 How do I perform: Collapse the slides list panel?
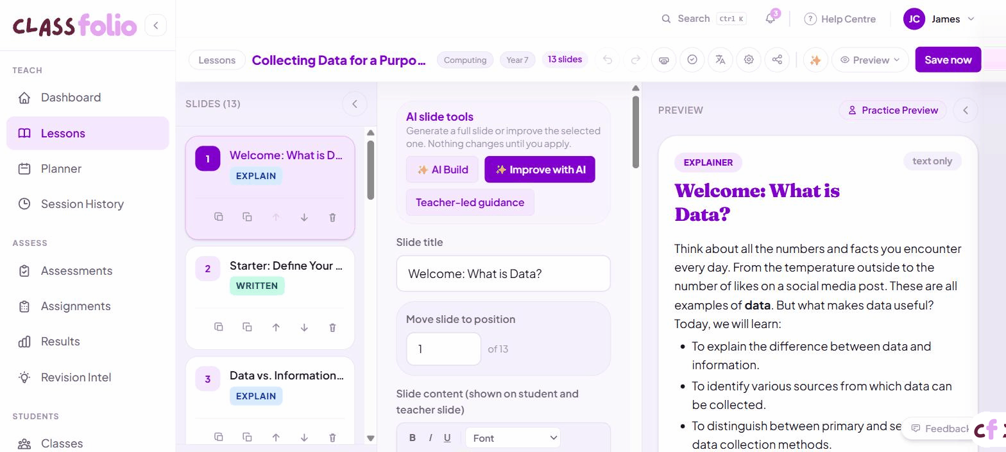point(354,104)
